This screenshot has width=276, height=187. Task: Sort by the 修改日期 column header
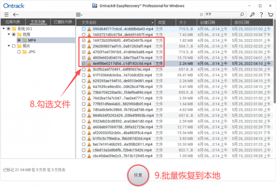252,22
